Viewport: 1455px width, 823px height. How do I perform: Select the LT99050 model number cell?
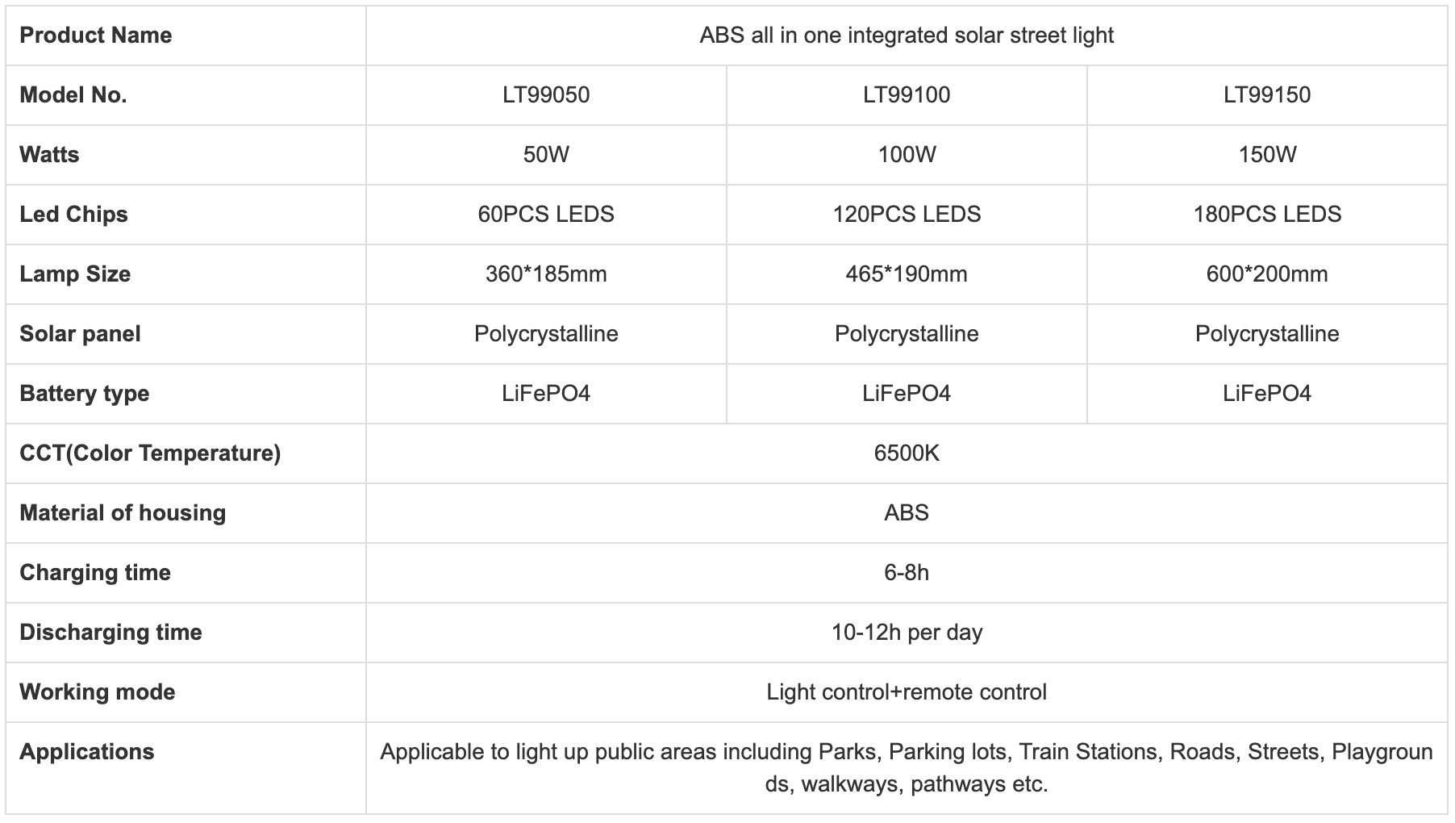tap(546, 95)
